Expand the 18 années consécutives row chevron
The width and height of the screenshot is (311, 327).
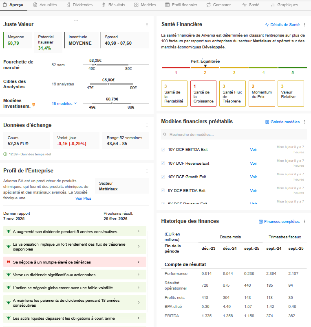[139, 303]
